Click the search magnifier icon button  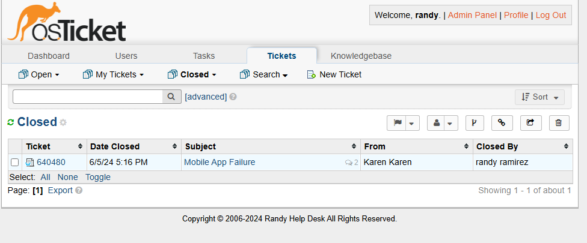[x=171, y=97]
